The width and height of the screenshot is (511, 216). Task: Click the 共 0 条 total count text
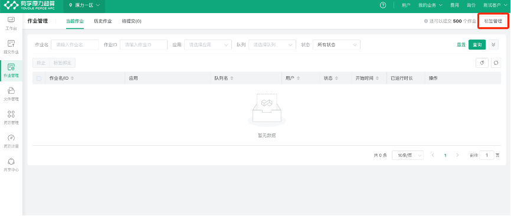(381, 155)
